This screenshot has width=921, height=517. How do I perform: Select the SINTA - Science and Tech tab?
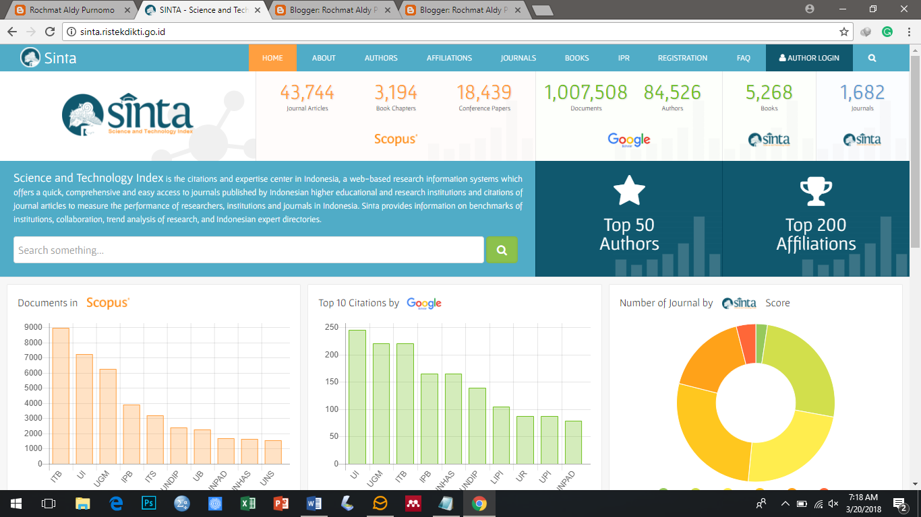(204, 10)
